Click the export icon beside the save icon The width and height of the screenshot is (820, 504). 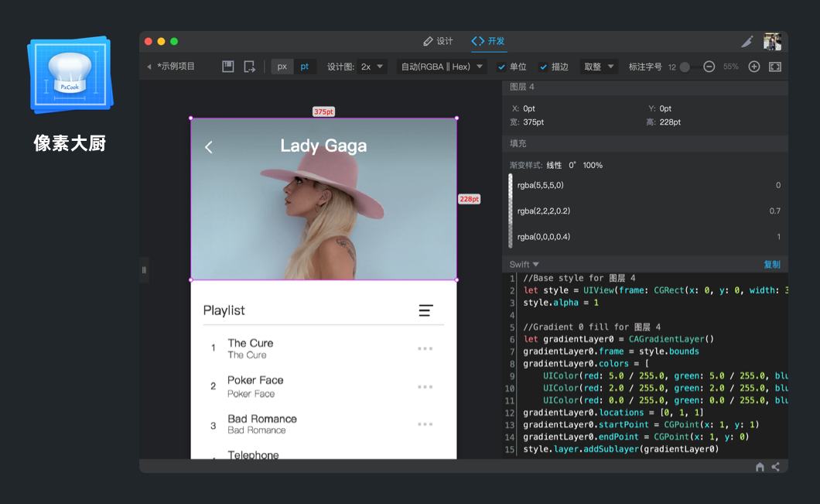pos(249,67)
